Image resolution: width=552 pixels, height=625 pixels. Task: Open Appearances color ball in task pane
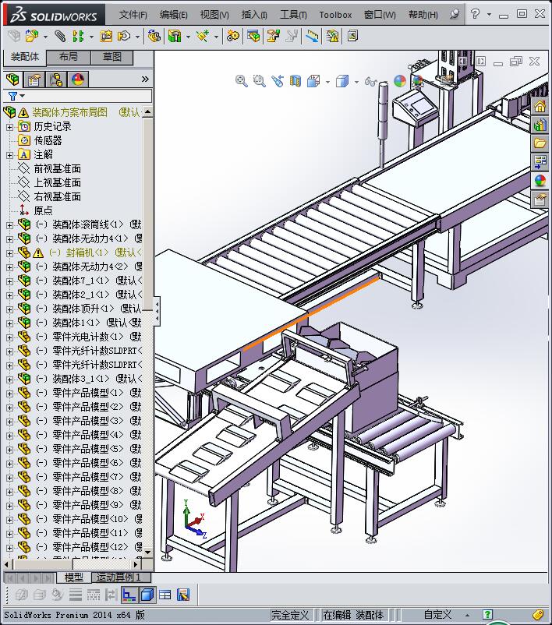540,181
